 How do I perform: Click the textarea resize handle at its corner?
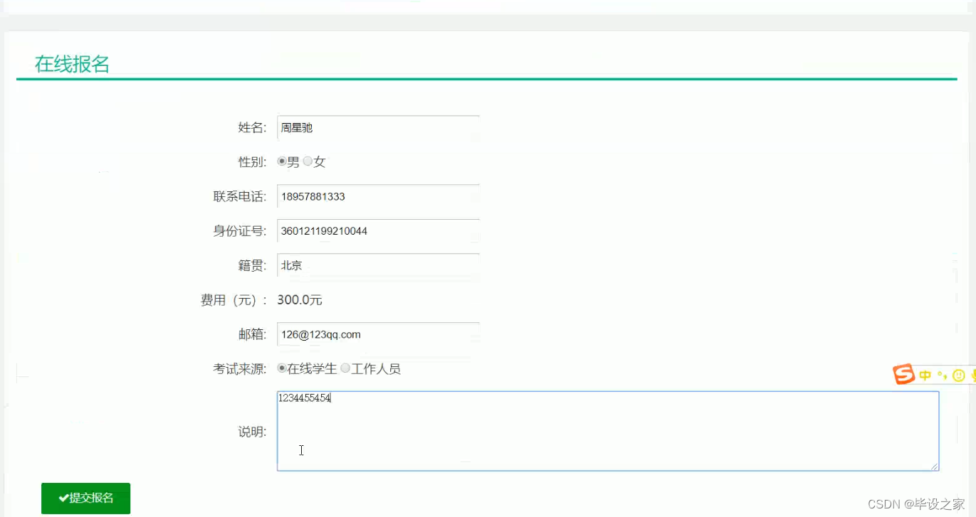(x=935, y=467)
